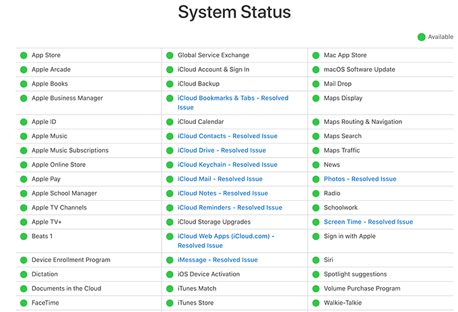The width and height of the screenshot is (458, 312).
Task: Click the Spotlight suggestions text
Action: click(x=355, y=274)
